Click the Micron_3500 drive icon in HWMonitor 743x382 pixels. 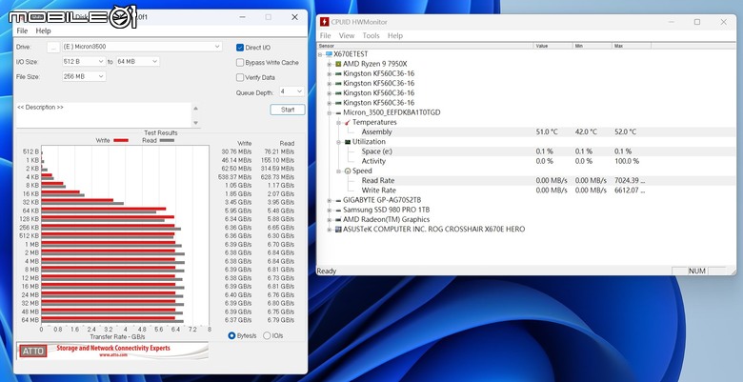click(x=338, y=112)
